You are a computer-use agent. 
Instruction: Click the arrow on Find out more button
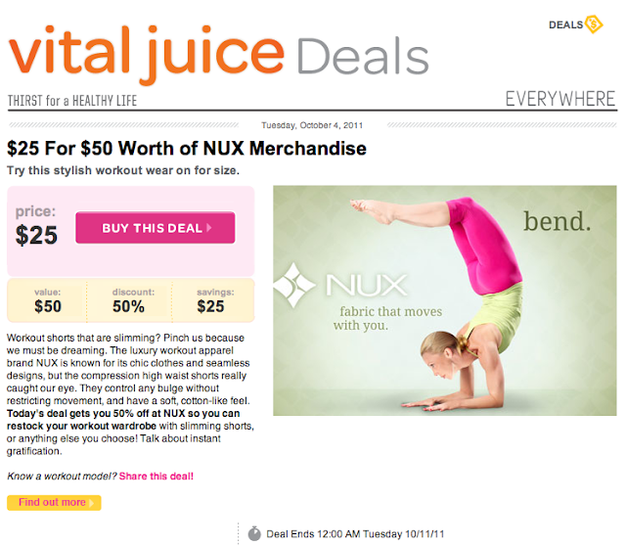pyautogui.click(x=91, y=503)
